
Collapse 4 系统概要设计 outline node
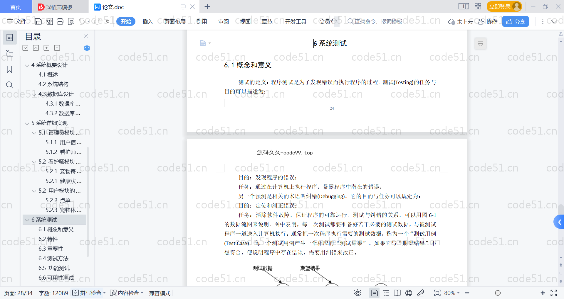click(27, 65)
